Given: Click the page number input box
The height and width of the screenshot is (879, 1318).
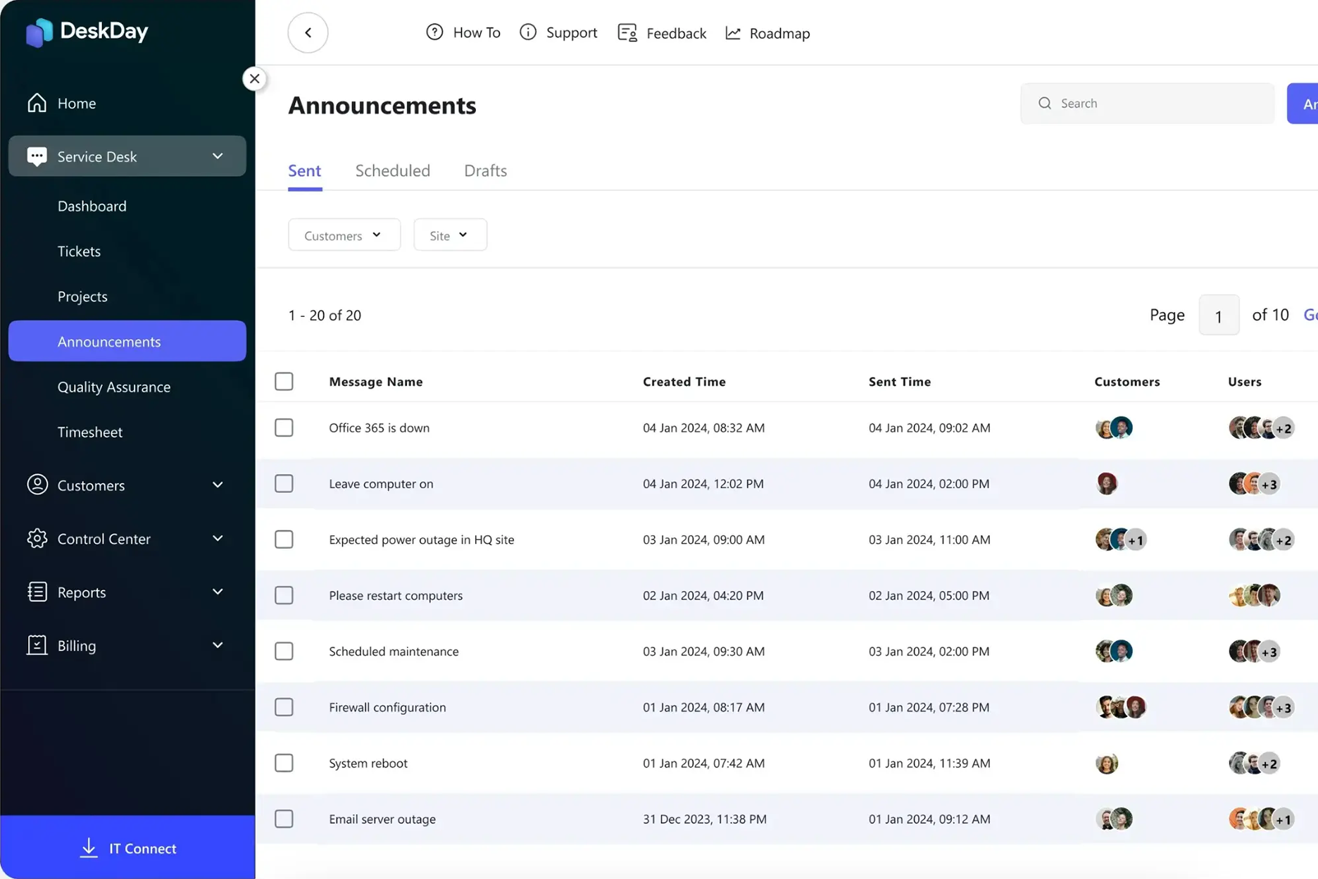Looking at the screenshot, I should (1219, 315).
